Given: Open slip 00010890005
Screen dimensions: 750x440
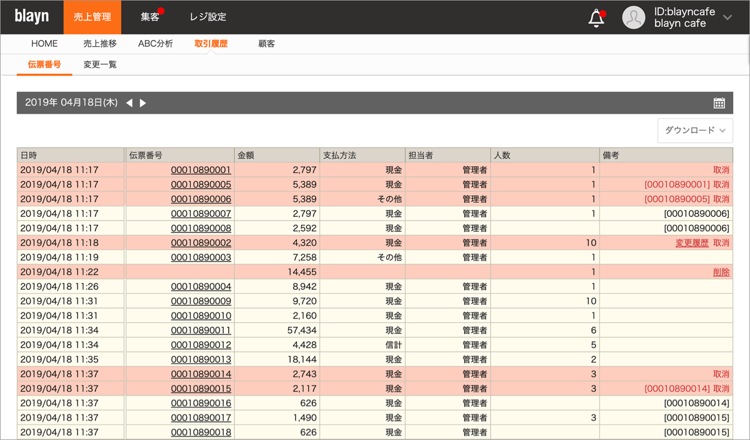Looking at the screenshot, I should [x=201, y=184].
